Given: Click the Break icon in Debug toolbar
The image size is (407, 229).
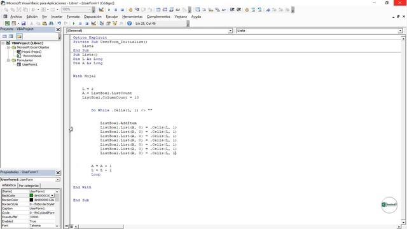Looking at the screenshot, I should [116, 10].
